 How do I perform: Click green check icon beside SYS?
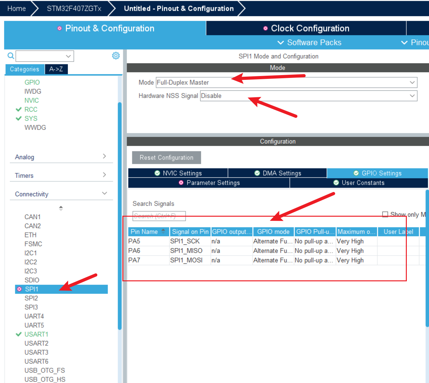coord(19,118)
